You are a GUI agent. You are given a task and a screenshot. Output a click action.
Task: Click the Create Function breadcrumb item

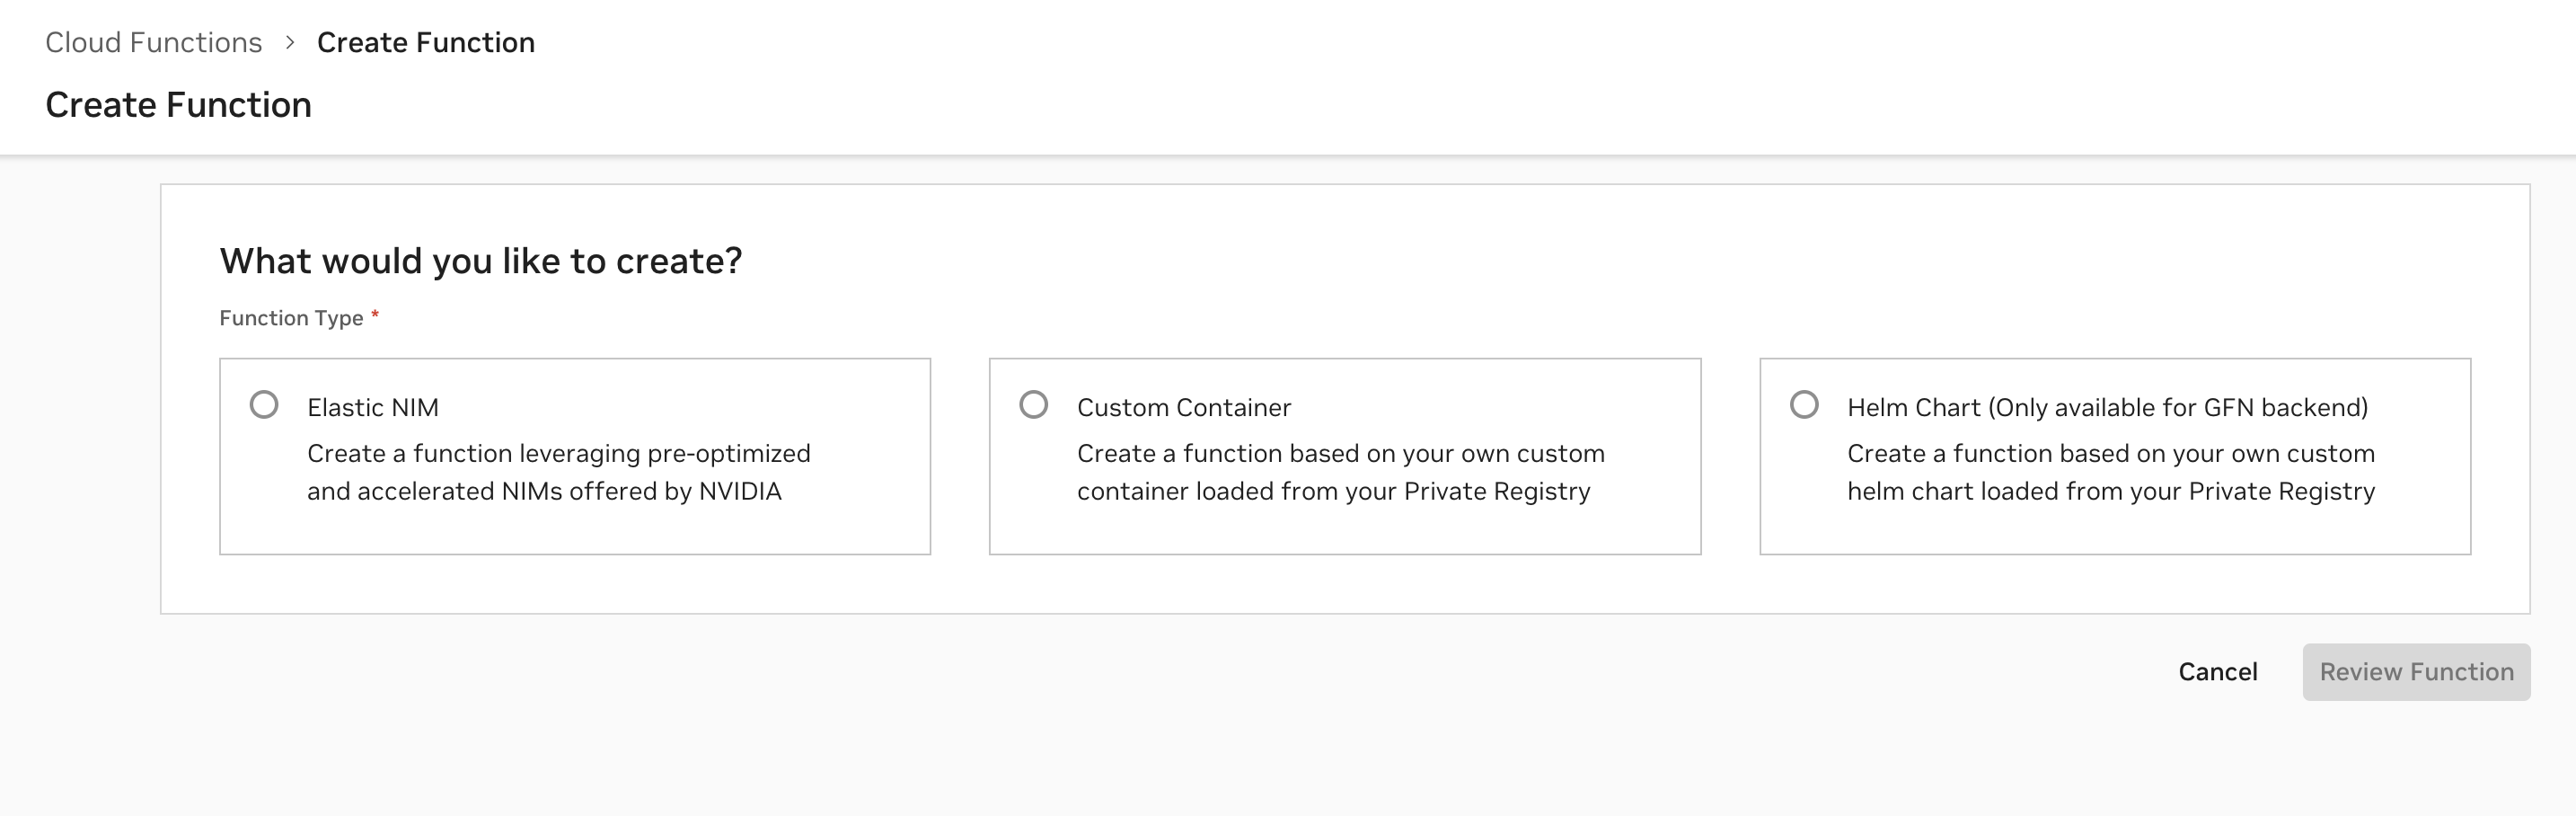[x=426, y=42]
